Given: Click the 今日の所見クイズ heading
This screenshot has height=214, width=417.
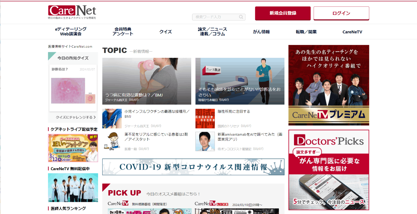Looking at the screenshot, I should (73, 58).
